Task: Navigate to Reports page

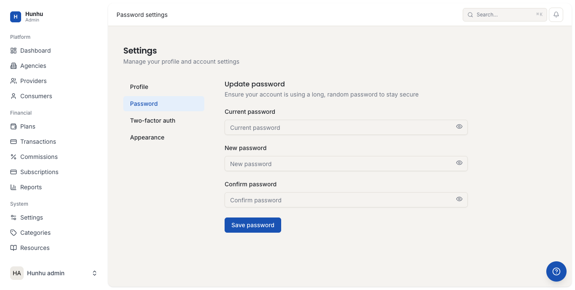Action: (x=54, y=187)
